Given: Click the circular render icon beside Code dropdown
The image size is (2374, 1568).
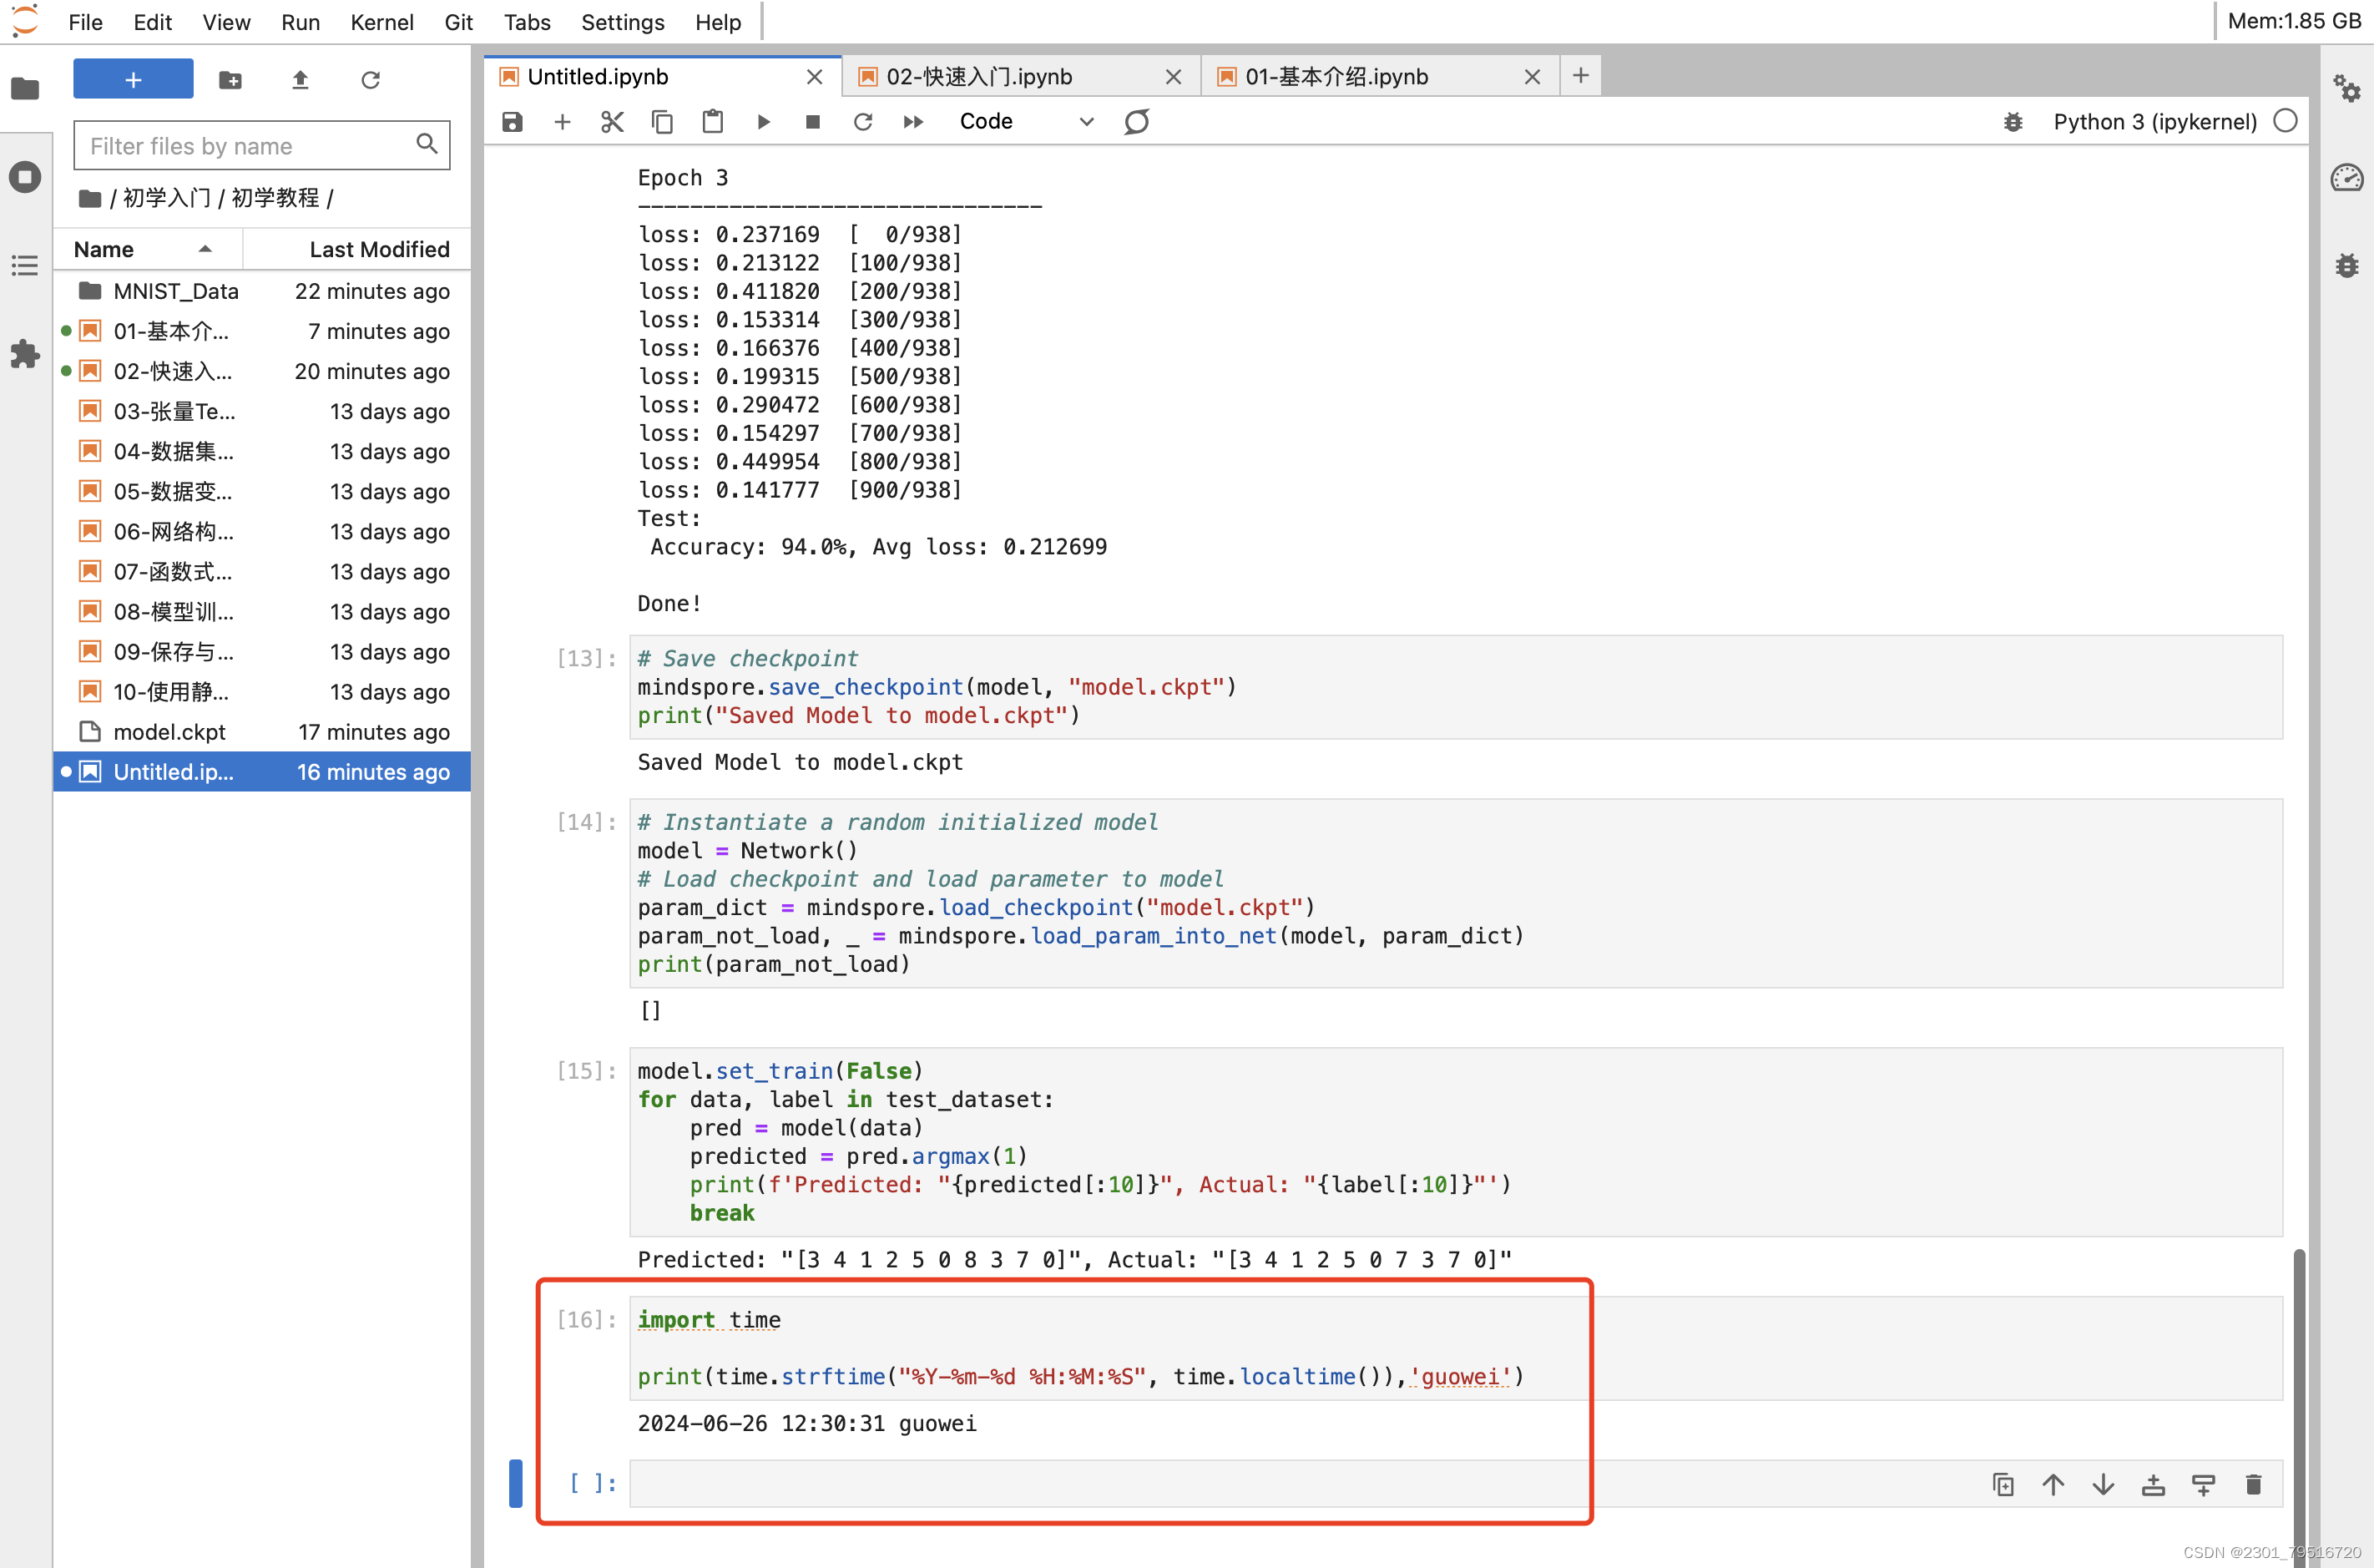Looking at the screenshot, I should [1137, 122].
